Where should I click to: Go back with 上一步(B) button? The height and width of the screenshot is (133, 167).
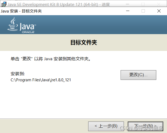(x=106, y=126)
